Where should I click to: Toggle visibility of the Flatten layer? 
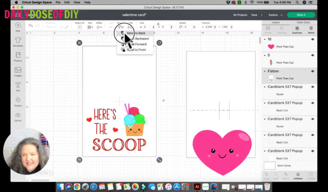[x=313, y=71]
